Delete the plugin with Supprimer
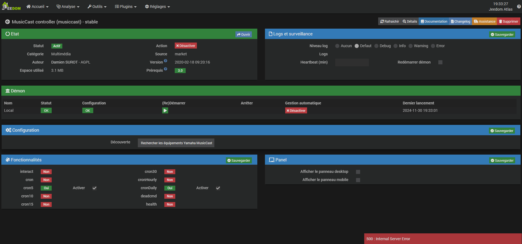The image size is (522, 244). coord(508,22)
